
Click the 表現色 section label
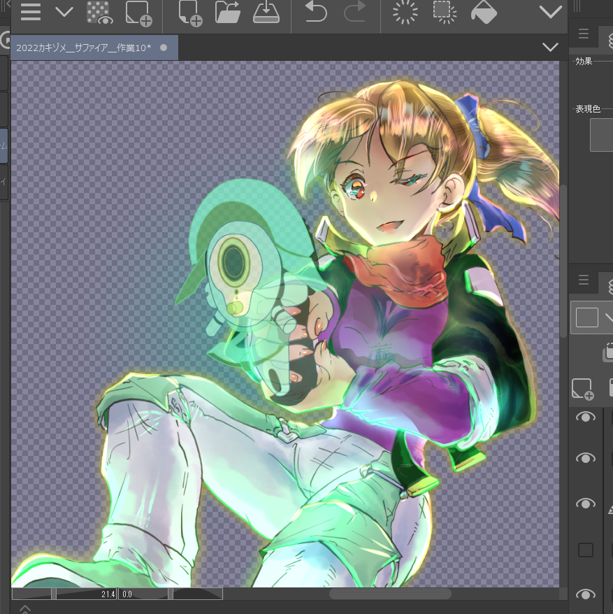tap(588, 109)
